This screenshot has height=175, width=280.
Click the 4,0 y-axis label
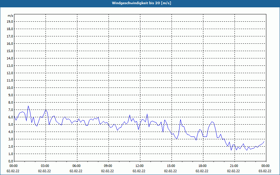10,132
